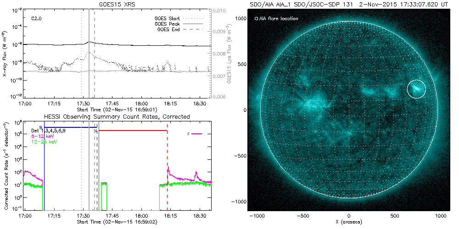Select the green "12-25 keV" legend label
Image resolution: width=459 pixels, height=229 pixels.
(44, 142)
